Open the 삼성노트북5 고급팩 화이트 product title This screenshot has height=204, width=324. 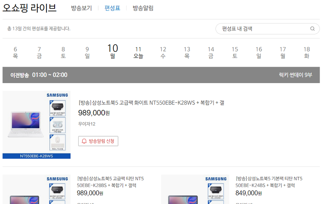(151, 103)
